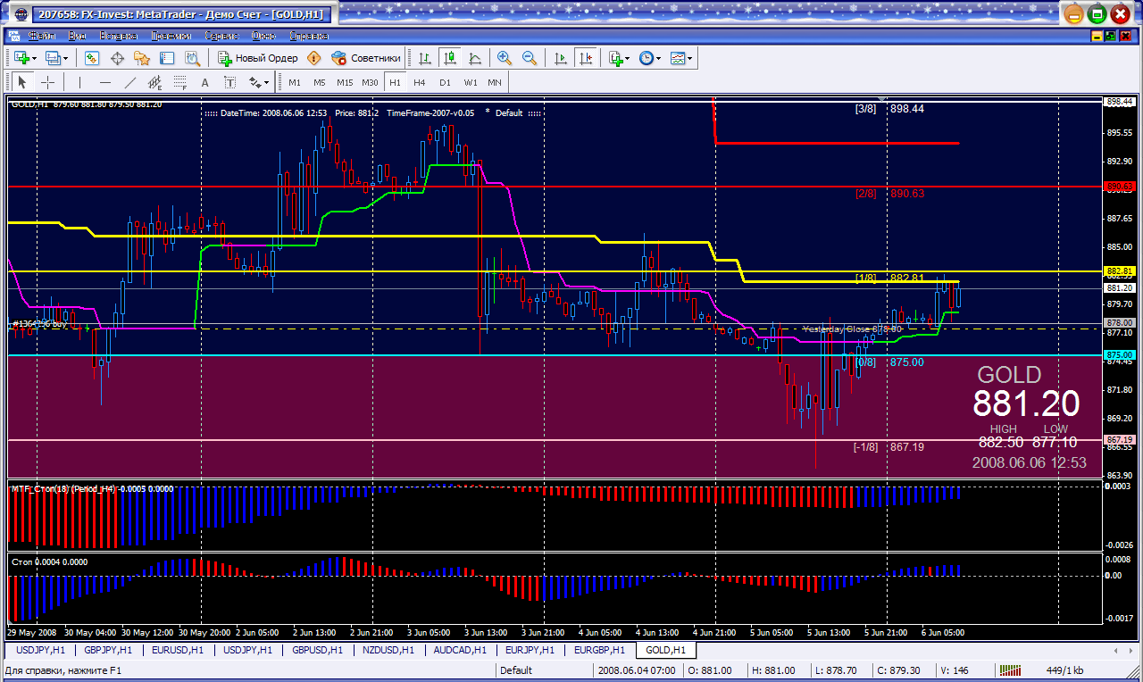Click the 449/1 kb traffic status
Image resolution: width=1143 pixels, height=682 pixels.
point(1065,670)
